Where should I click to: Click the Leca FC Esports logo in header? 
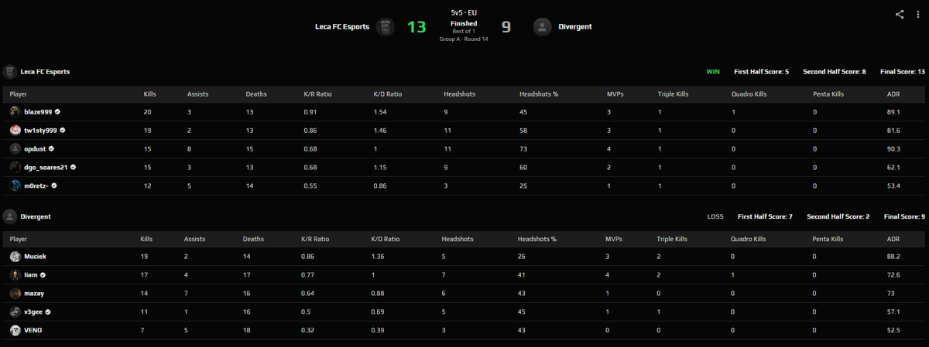pyautogui.click(x=386, y=27)
